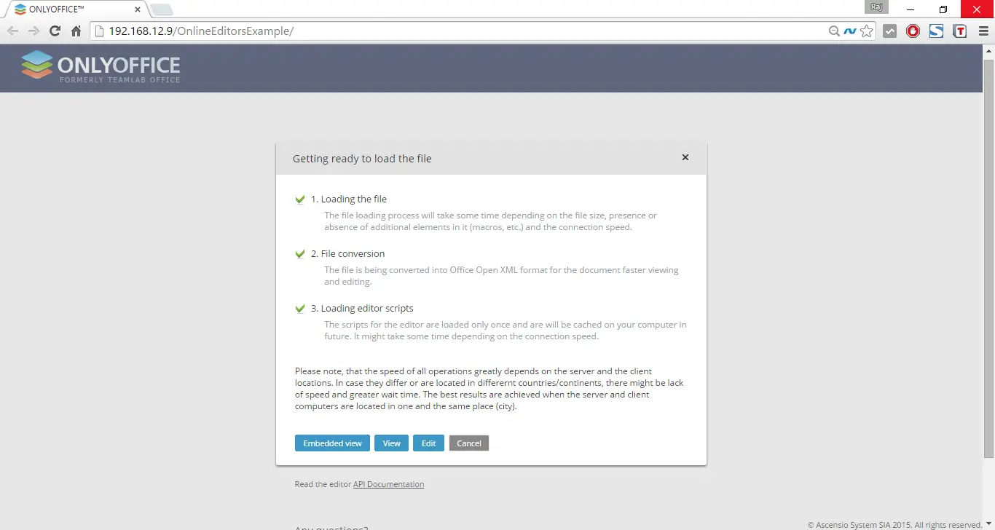995x530 pixels.
Task: Click the red stop-hand ad blocker extension
Action: click(x=913, y=31)
